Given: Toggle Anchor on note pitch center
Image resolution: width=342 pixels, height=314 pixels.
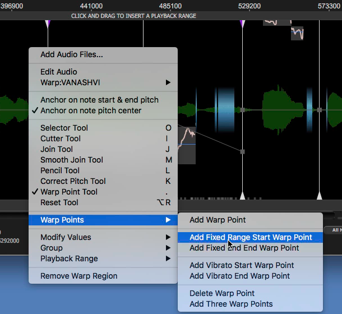Looking at the screenshot, I should [91, 110].
